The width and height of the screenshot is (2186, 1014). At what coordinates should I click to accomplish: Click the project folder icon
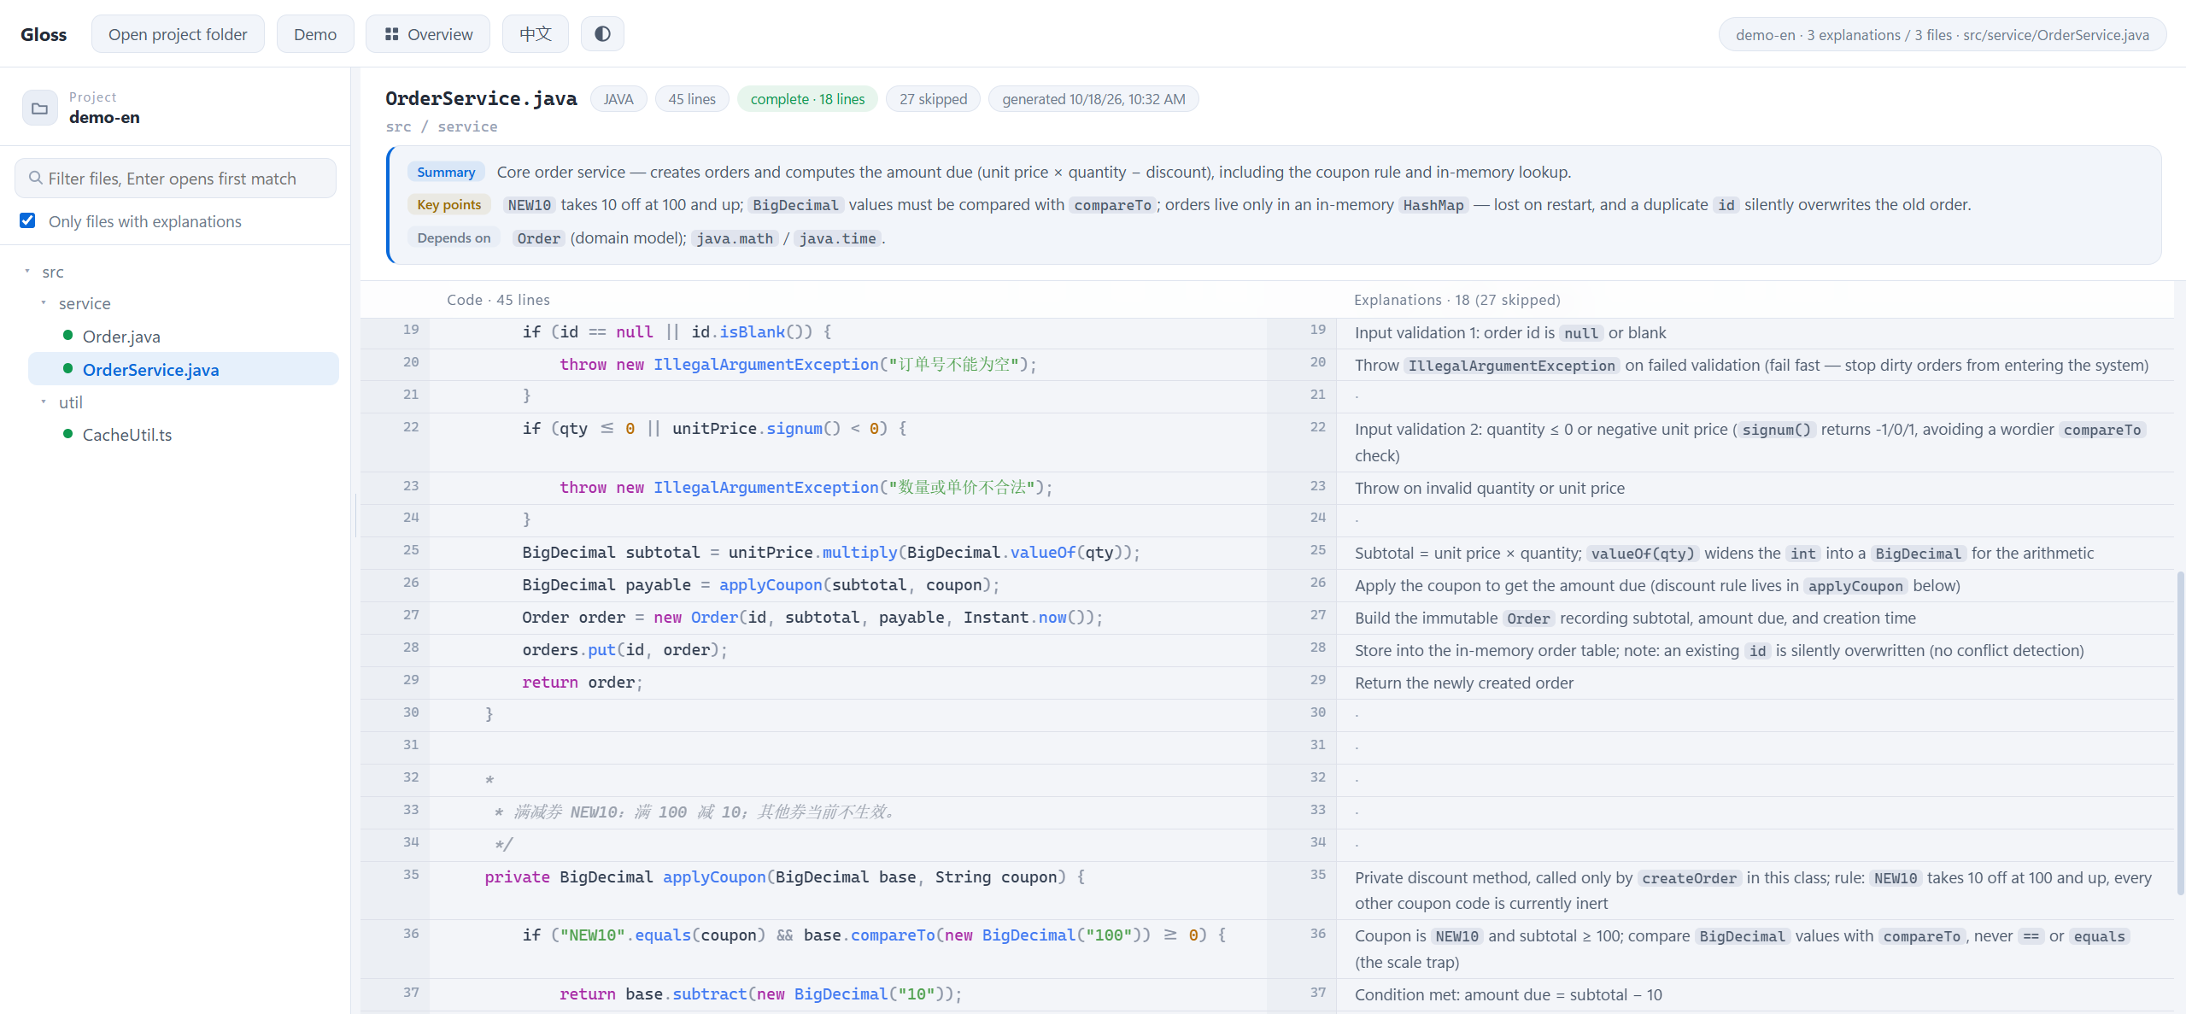coord(39,108)
